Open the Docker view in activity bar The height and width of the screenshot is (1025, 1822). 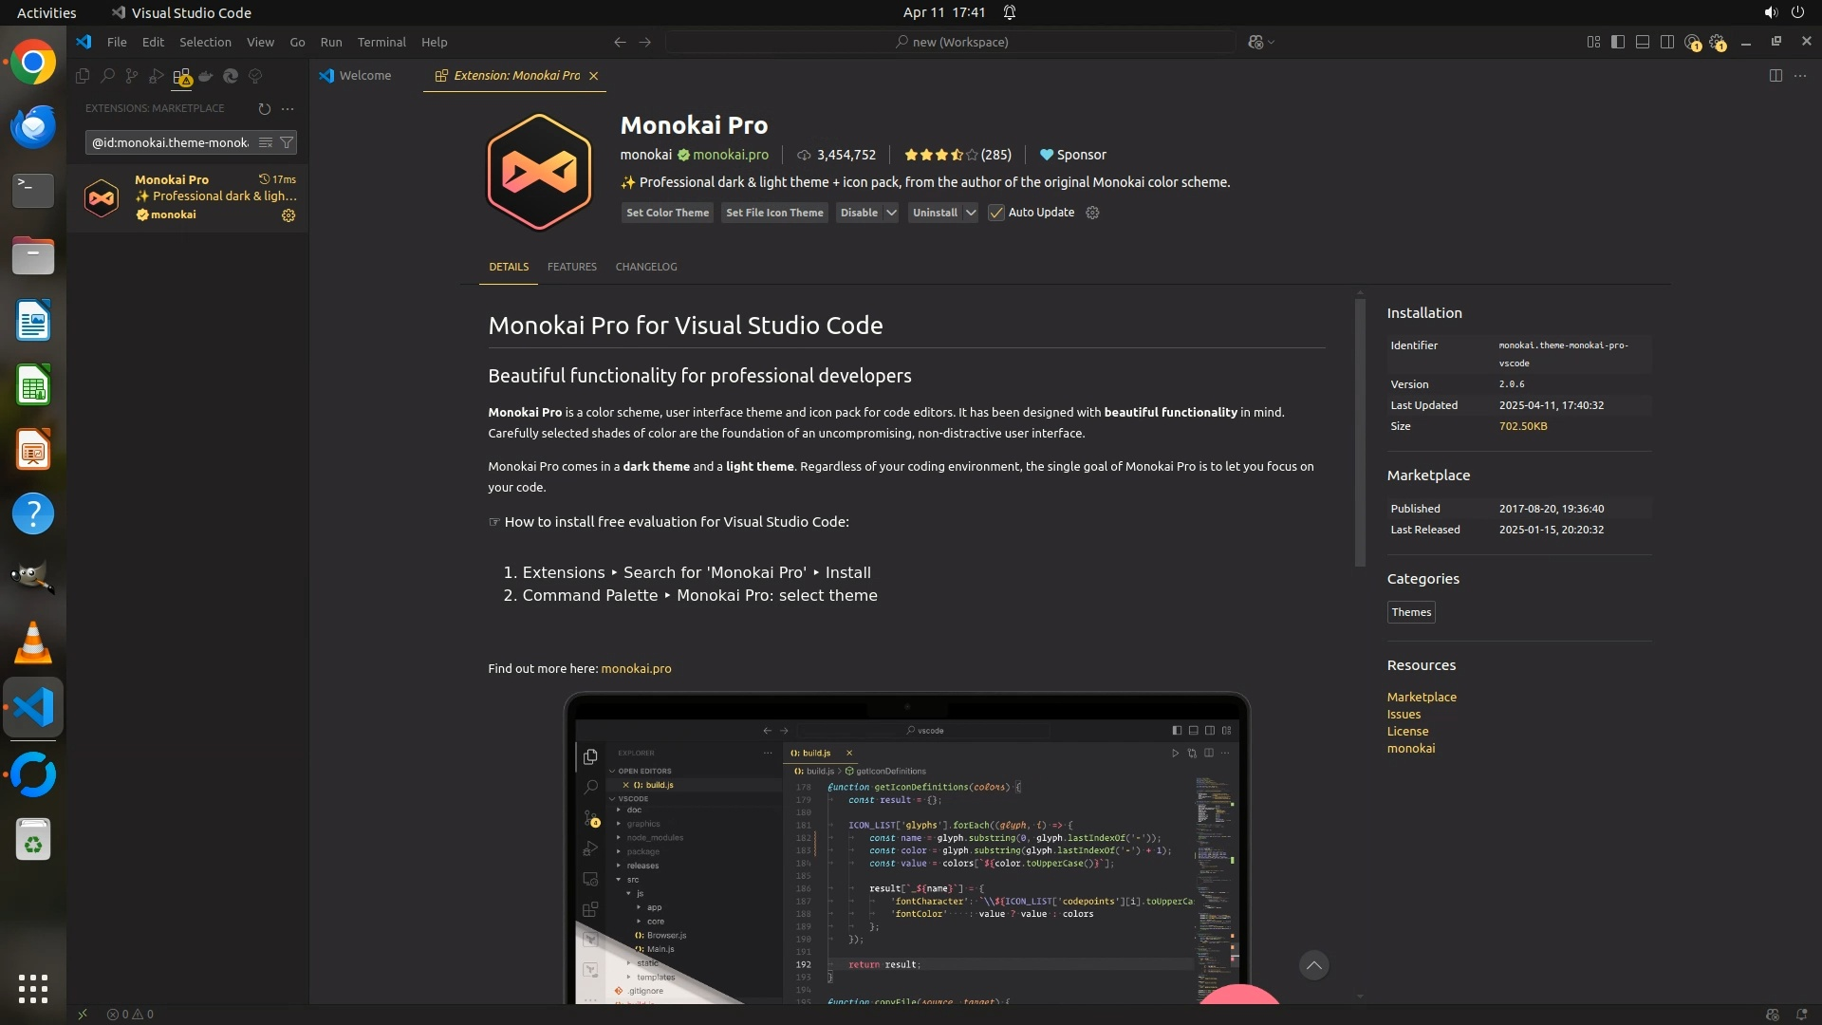tap(206, 76)
